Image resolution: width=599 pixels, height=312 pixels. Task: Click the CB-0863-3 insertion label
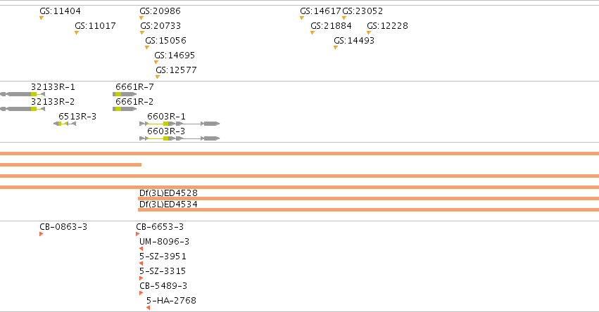point(63,227)
